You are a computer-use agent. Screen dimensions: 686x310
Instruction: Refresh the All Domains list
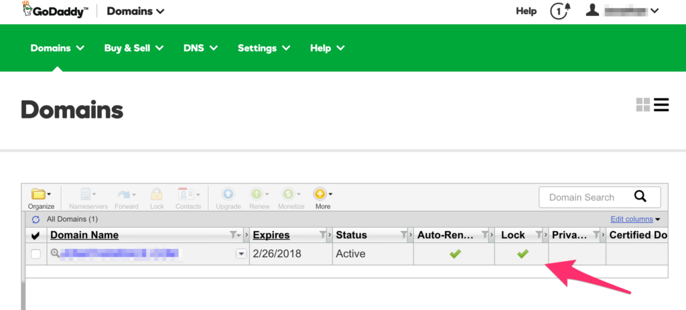(x=36, y=220)
